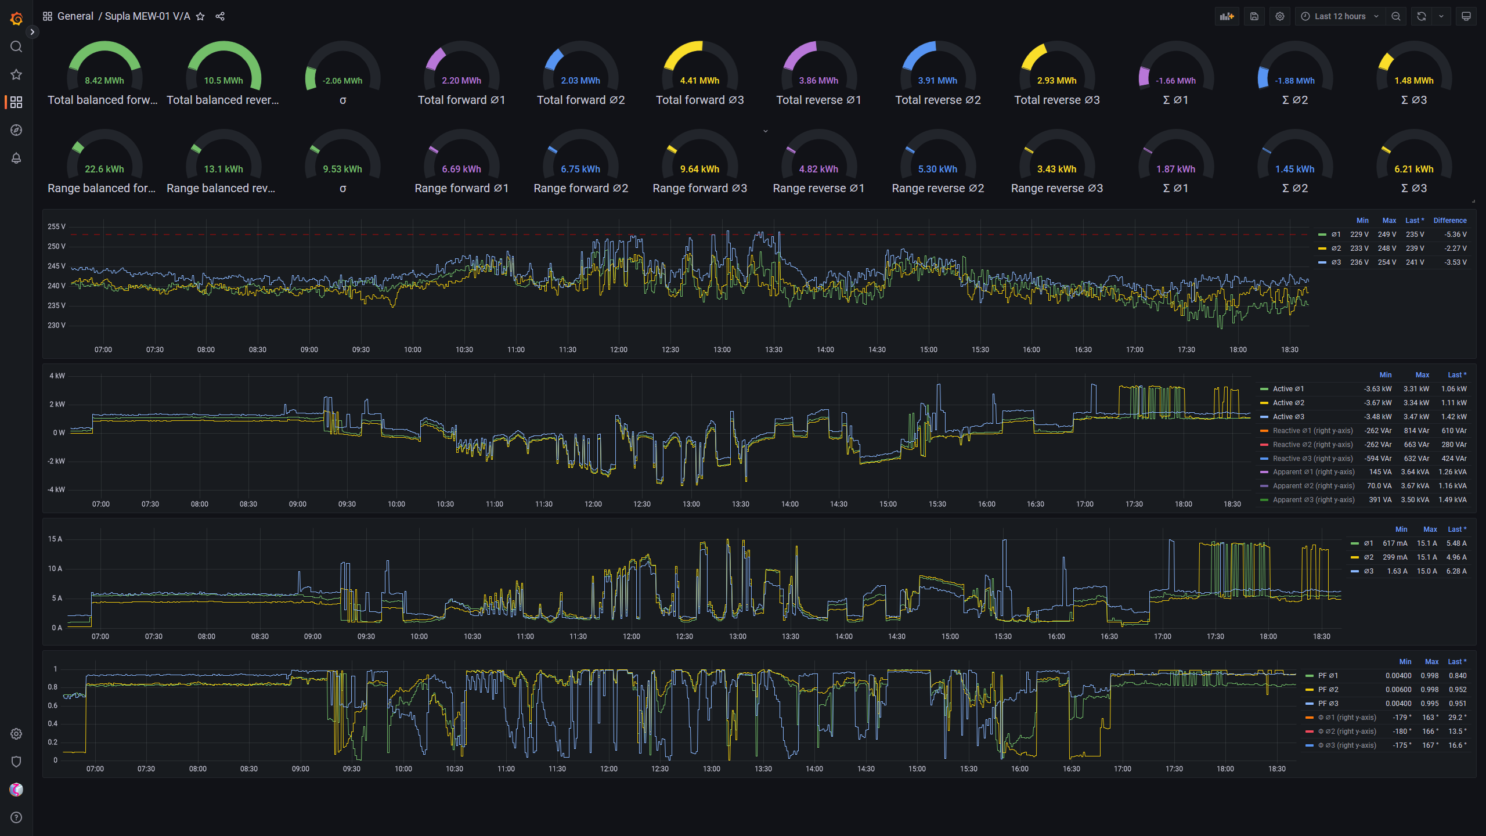Expand the sidebar menu with chevron
The height and width of the screenshot is (836, 1486).
coord(33,32)
